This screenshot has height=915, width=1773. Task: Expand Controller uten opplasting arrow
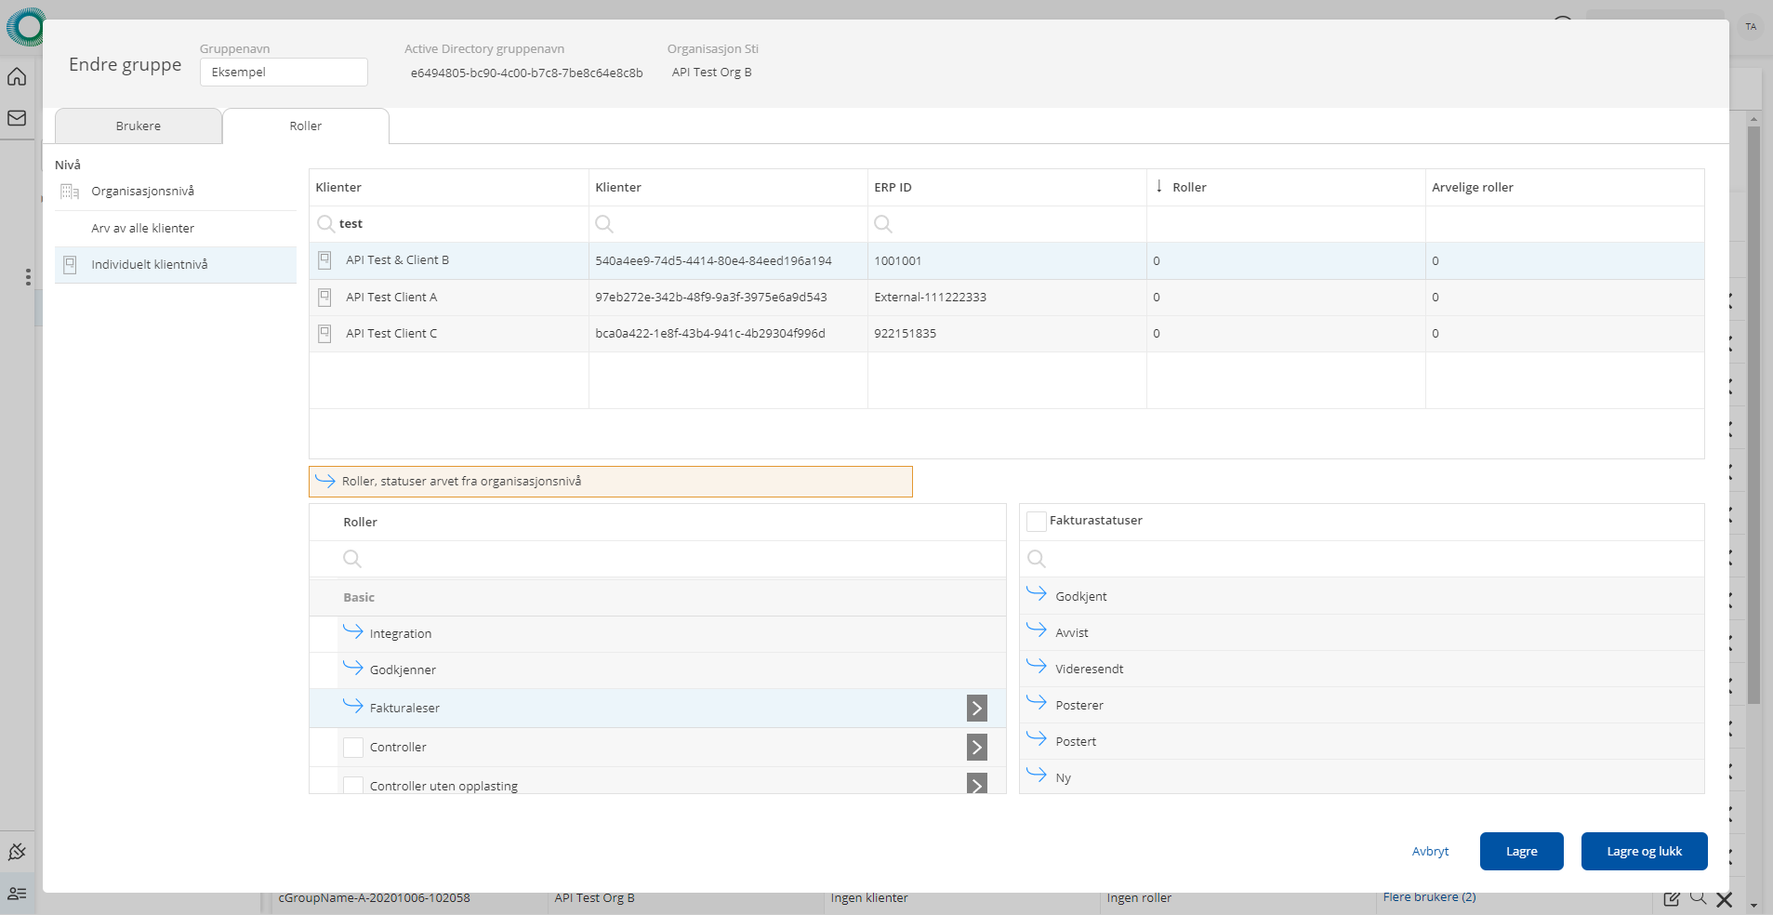pyautogui.click(x=976, y=784)
